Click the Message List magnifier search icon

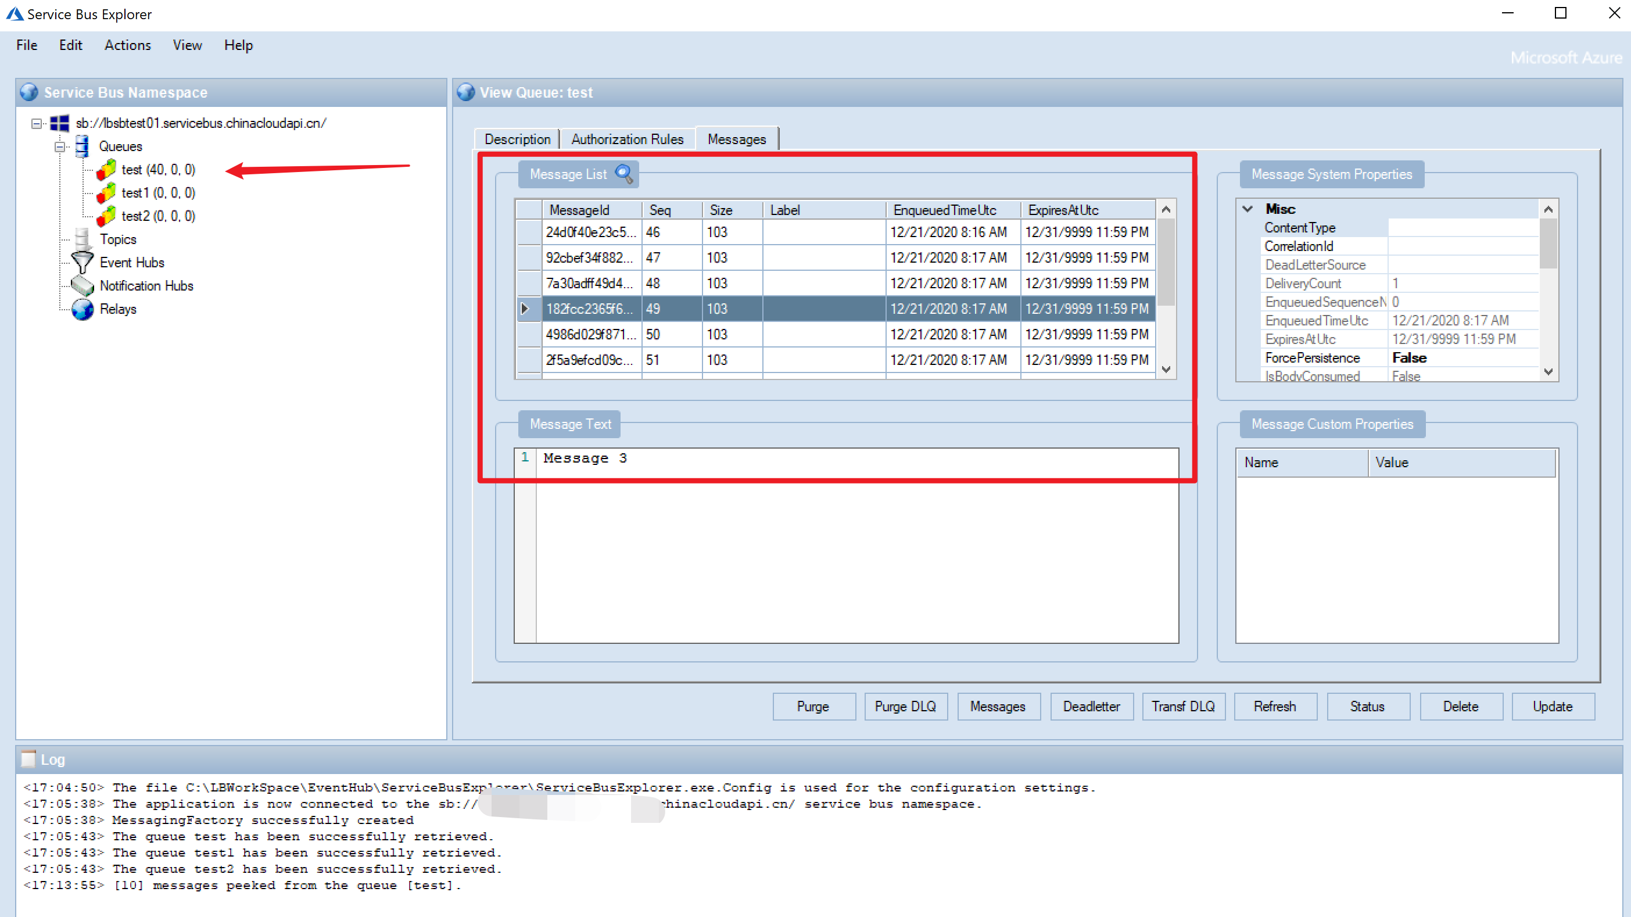click(623, 174)
